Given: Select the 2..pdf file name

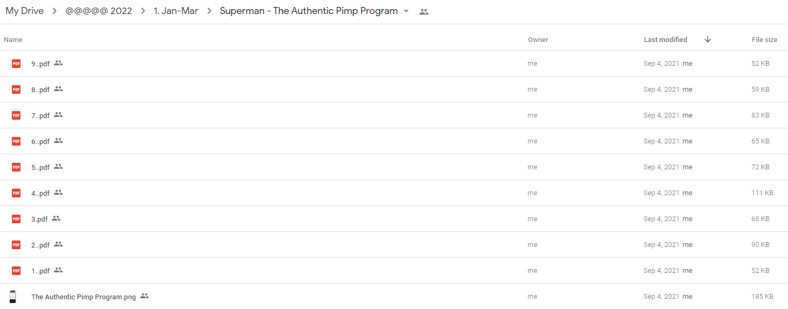Looking at the screenshot, I should [40, 245].
